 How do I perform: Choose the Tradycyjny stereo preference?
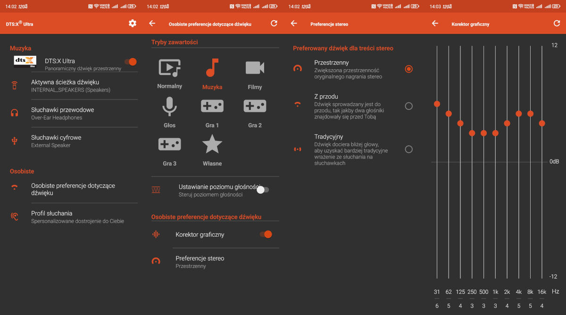click(x=408, y=149)
